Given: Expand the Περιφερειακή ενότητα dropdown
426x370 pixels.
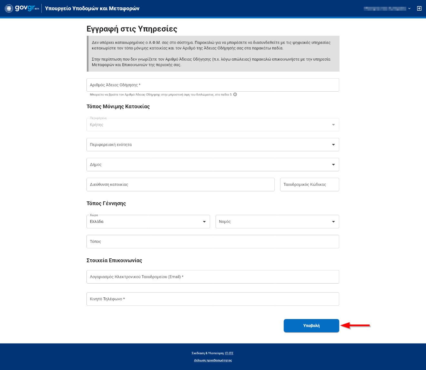Looking at the screenshot, I should coord(213,145).
